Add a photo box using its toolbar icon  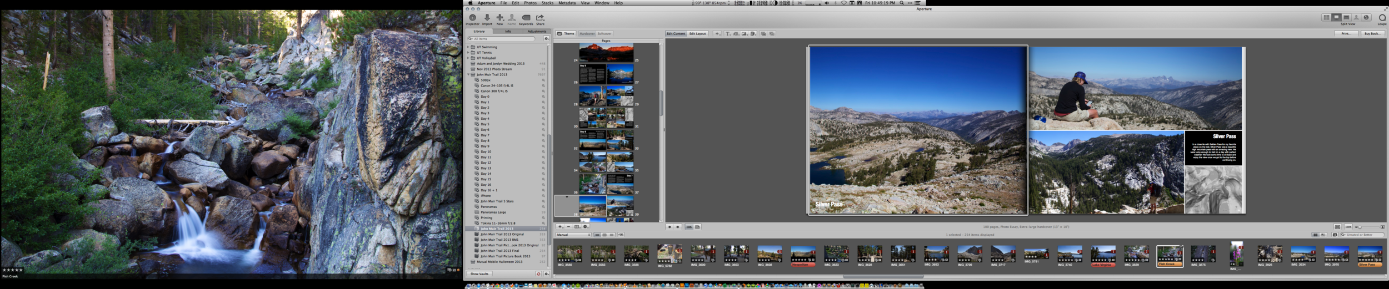coord(745,33)
